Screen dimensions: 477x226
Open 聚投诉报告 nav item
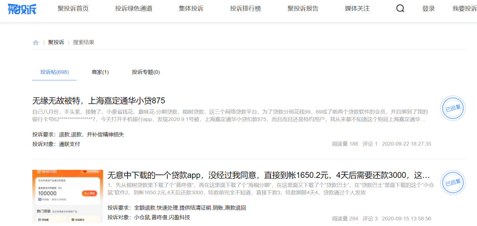[x=303, y=8]
